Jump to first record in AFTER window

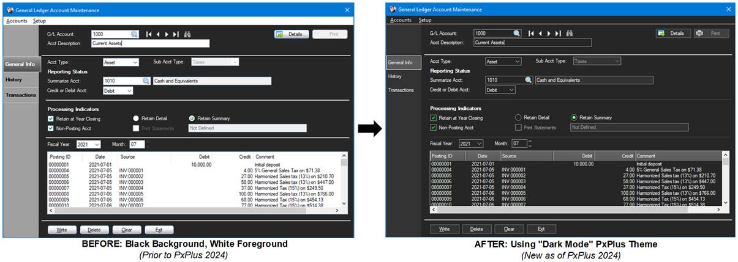(531, 33)
